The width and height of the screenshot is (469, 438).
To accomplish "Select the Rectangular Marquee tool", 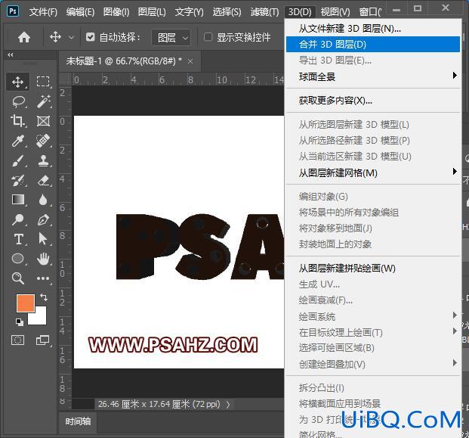I will 43,82.
